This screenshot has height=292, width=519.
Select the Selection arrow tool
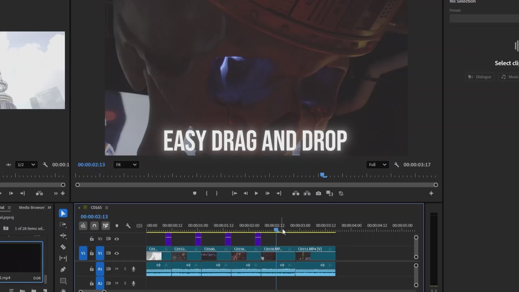63,213
